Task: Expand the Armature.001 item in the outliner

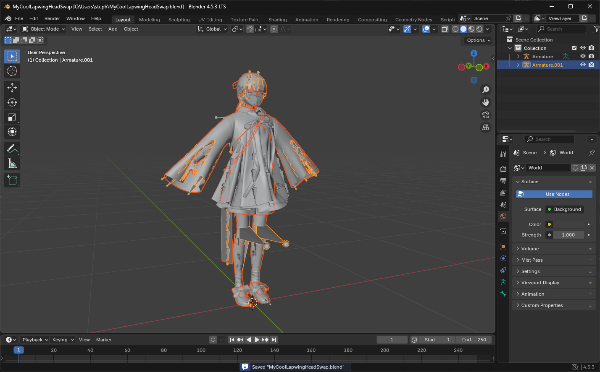Action: tap(518, 64)
